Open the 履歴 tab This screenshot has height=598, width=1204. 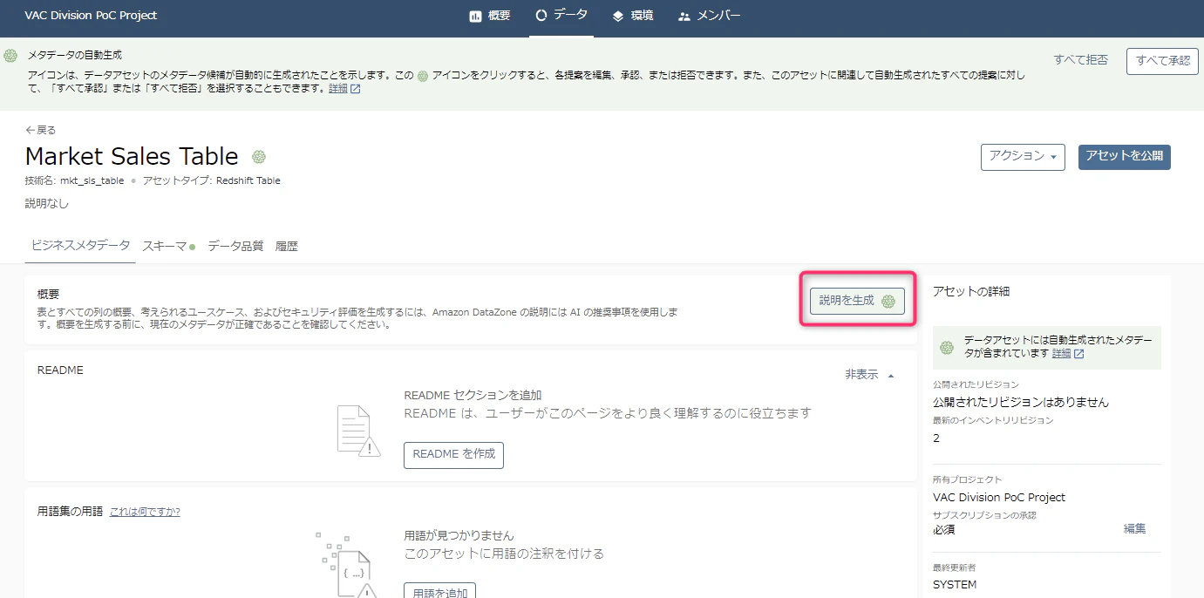(287, 246)
